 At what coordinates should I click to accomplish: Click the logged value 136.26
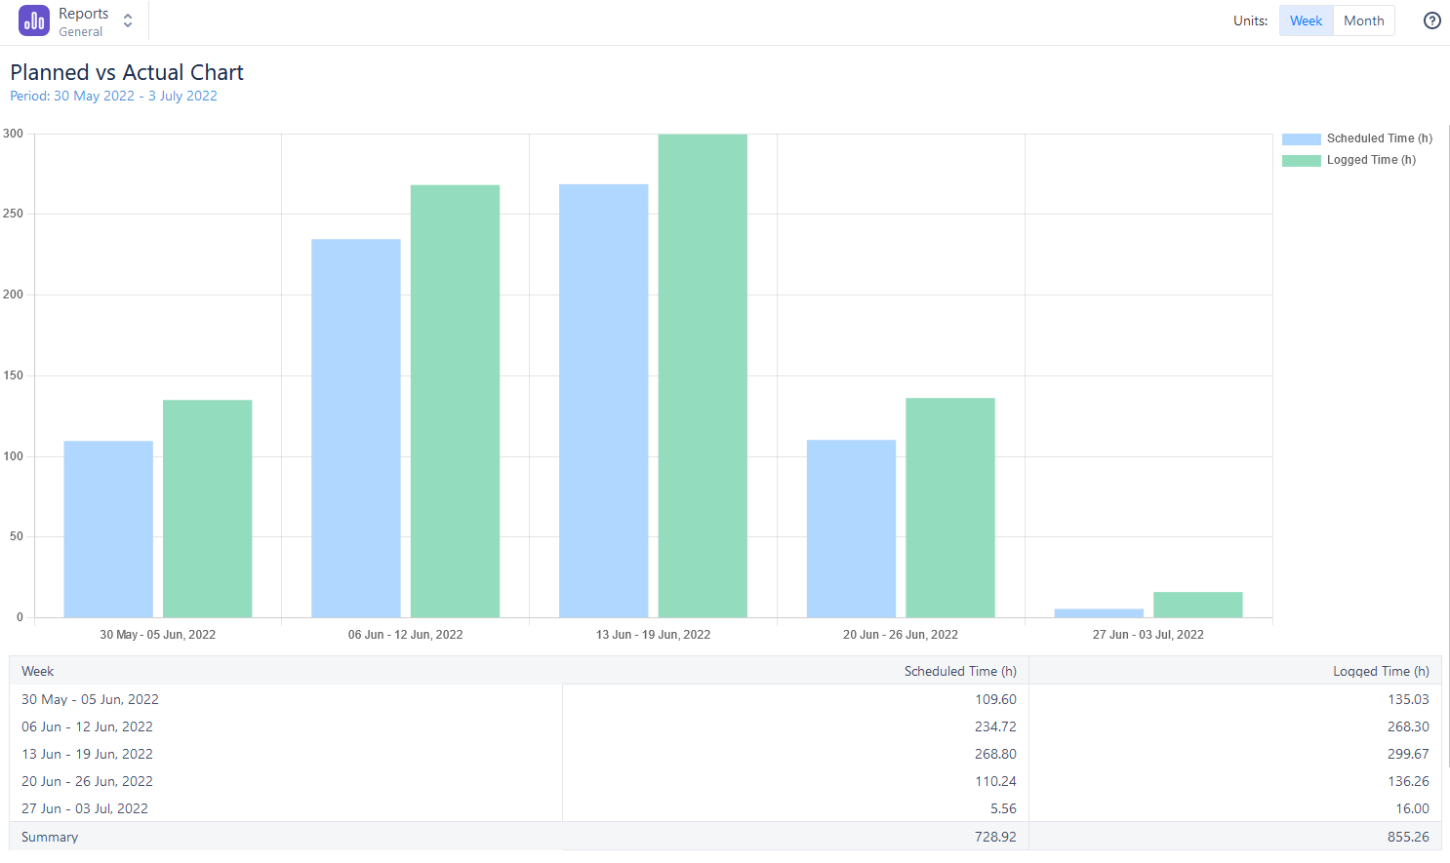click(x=1408, y=781)
